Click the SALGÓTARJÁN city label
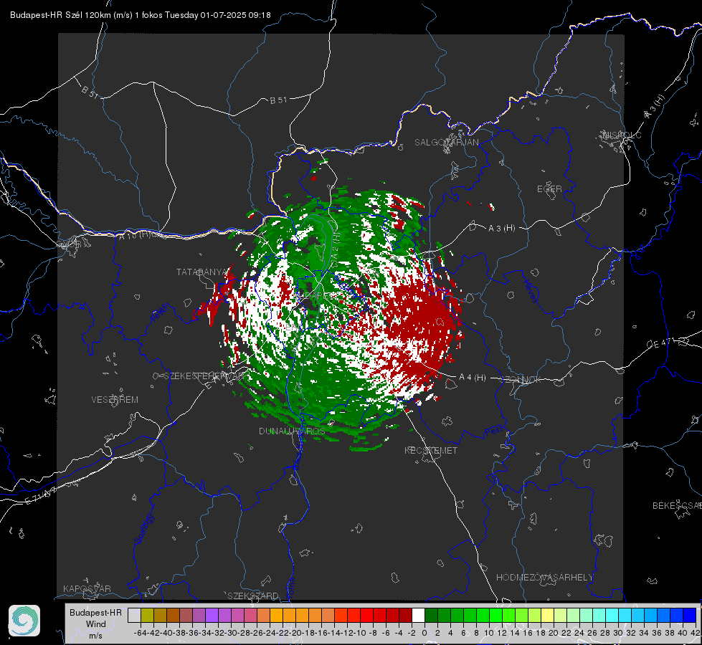Viewport: 702px width, 645px height. point(446,143)
